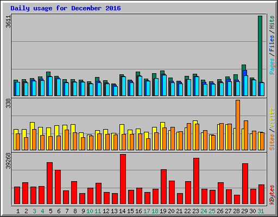The height and width of the screenshot is (217, 278).
Task: Select the red KBytes bar for day 29
Action: tap(245, 183)
